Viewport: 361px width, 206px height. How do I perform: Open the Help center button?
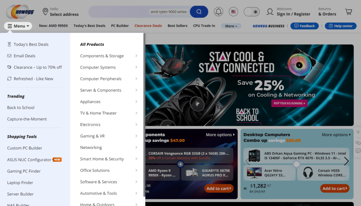(341, 26)
